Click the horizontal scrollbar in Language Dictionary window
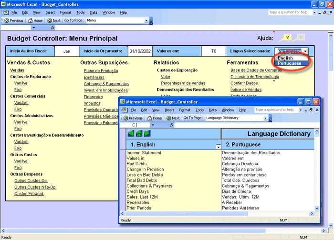Image resolution: width=334 pixels, height=240 pixels. 187,214
